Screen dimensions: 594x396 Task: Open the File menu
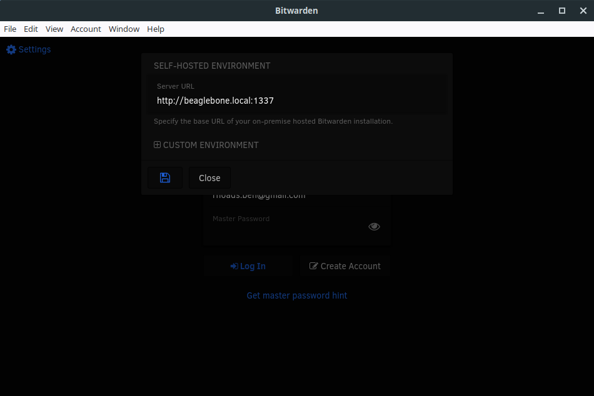10,29
